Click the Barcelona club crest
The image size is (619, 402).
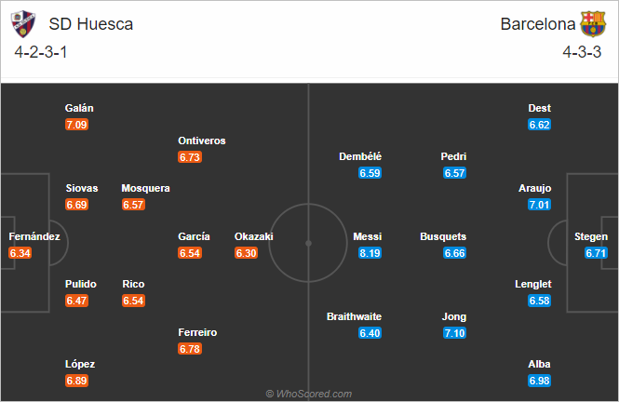pyautogui.click(x=593, y=23)
